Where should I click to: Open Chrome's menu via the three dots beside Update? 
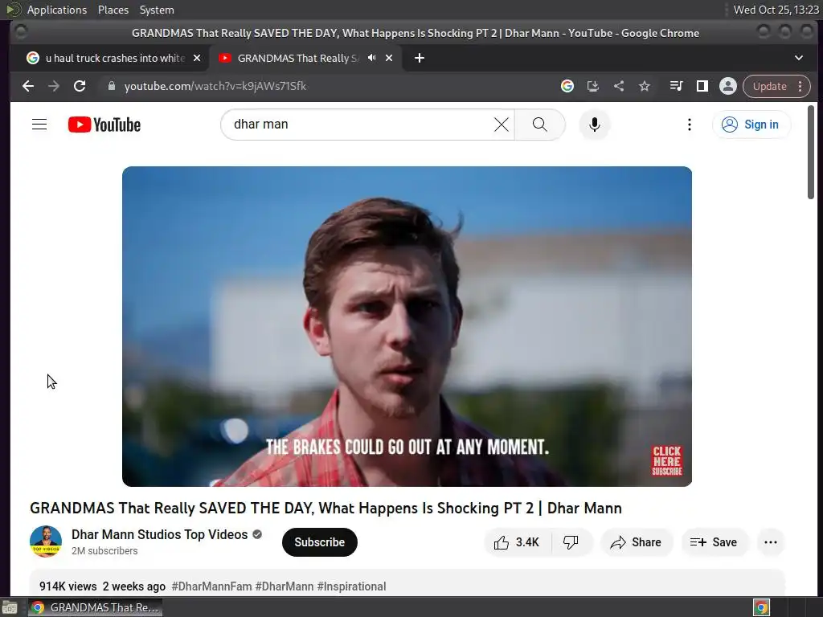coord(800,86)
